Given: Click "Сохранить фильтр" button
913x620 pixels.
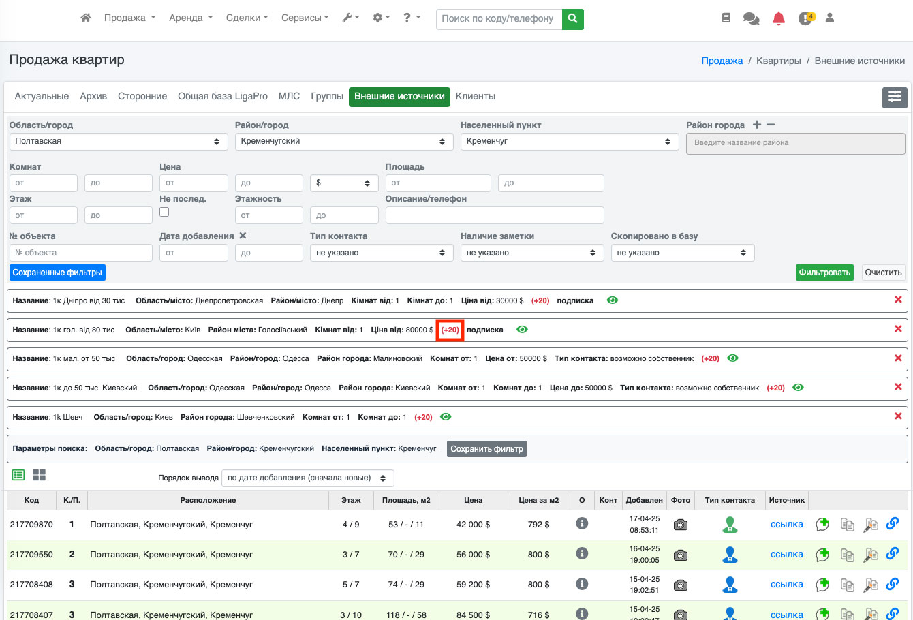Looking at the screenshot, I should (x=486, y=449).
